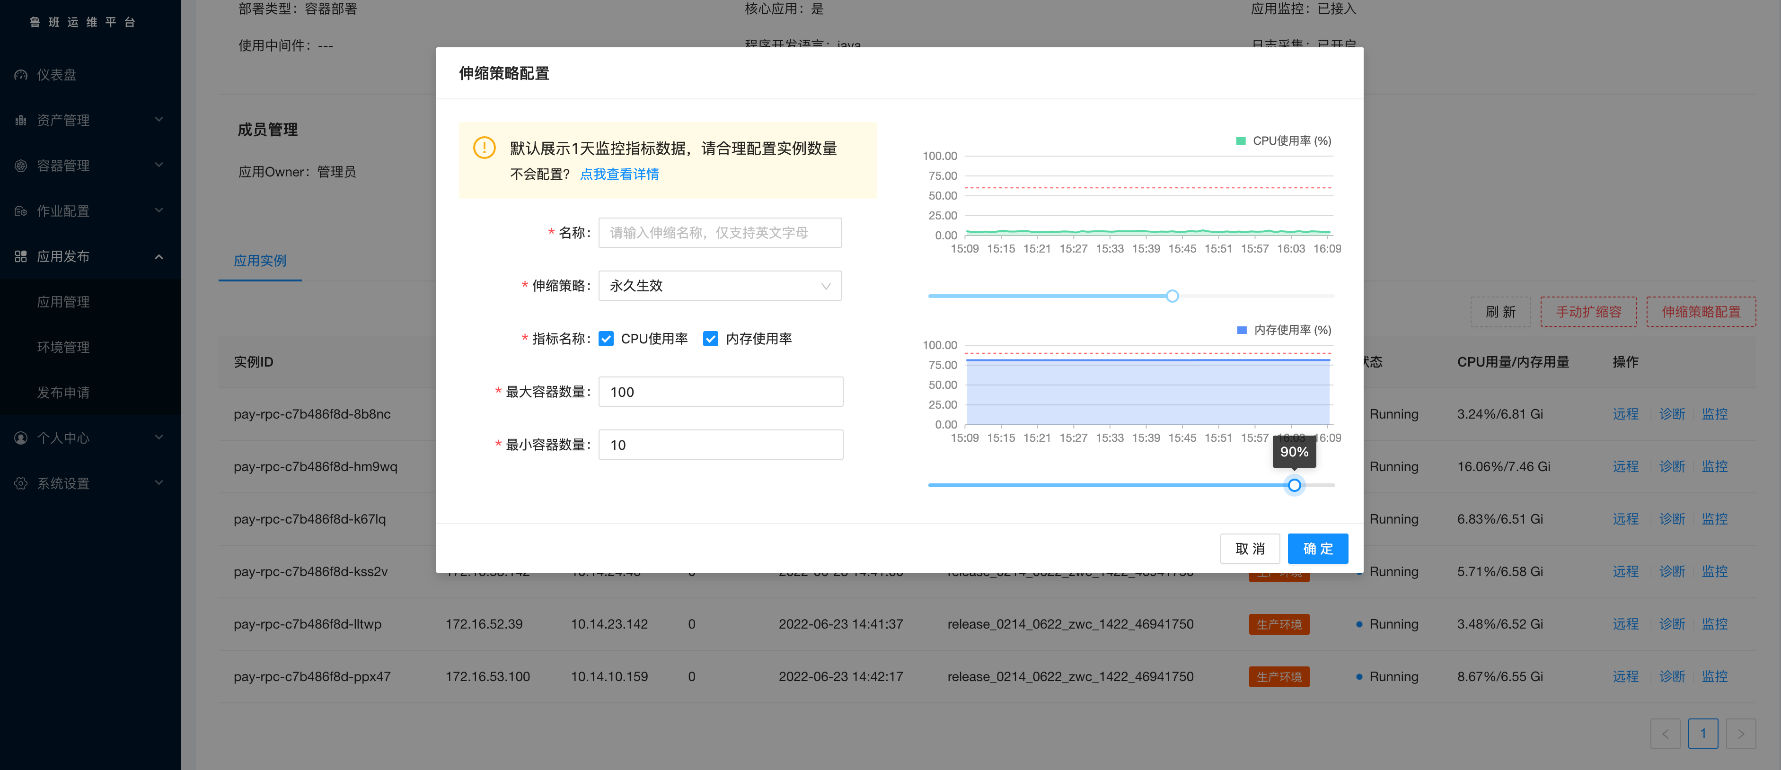Select the 环境管理 submenu item
The height and width of the screenshot is (770, 1781).
pos(63,347)
